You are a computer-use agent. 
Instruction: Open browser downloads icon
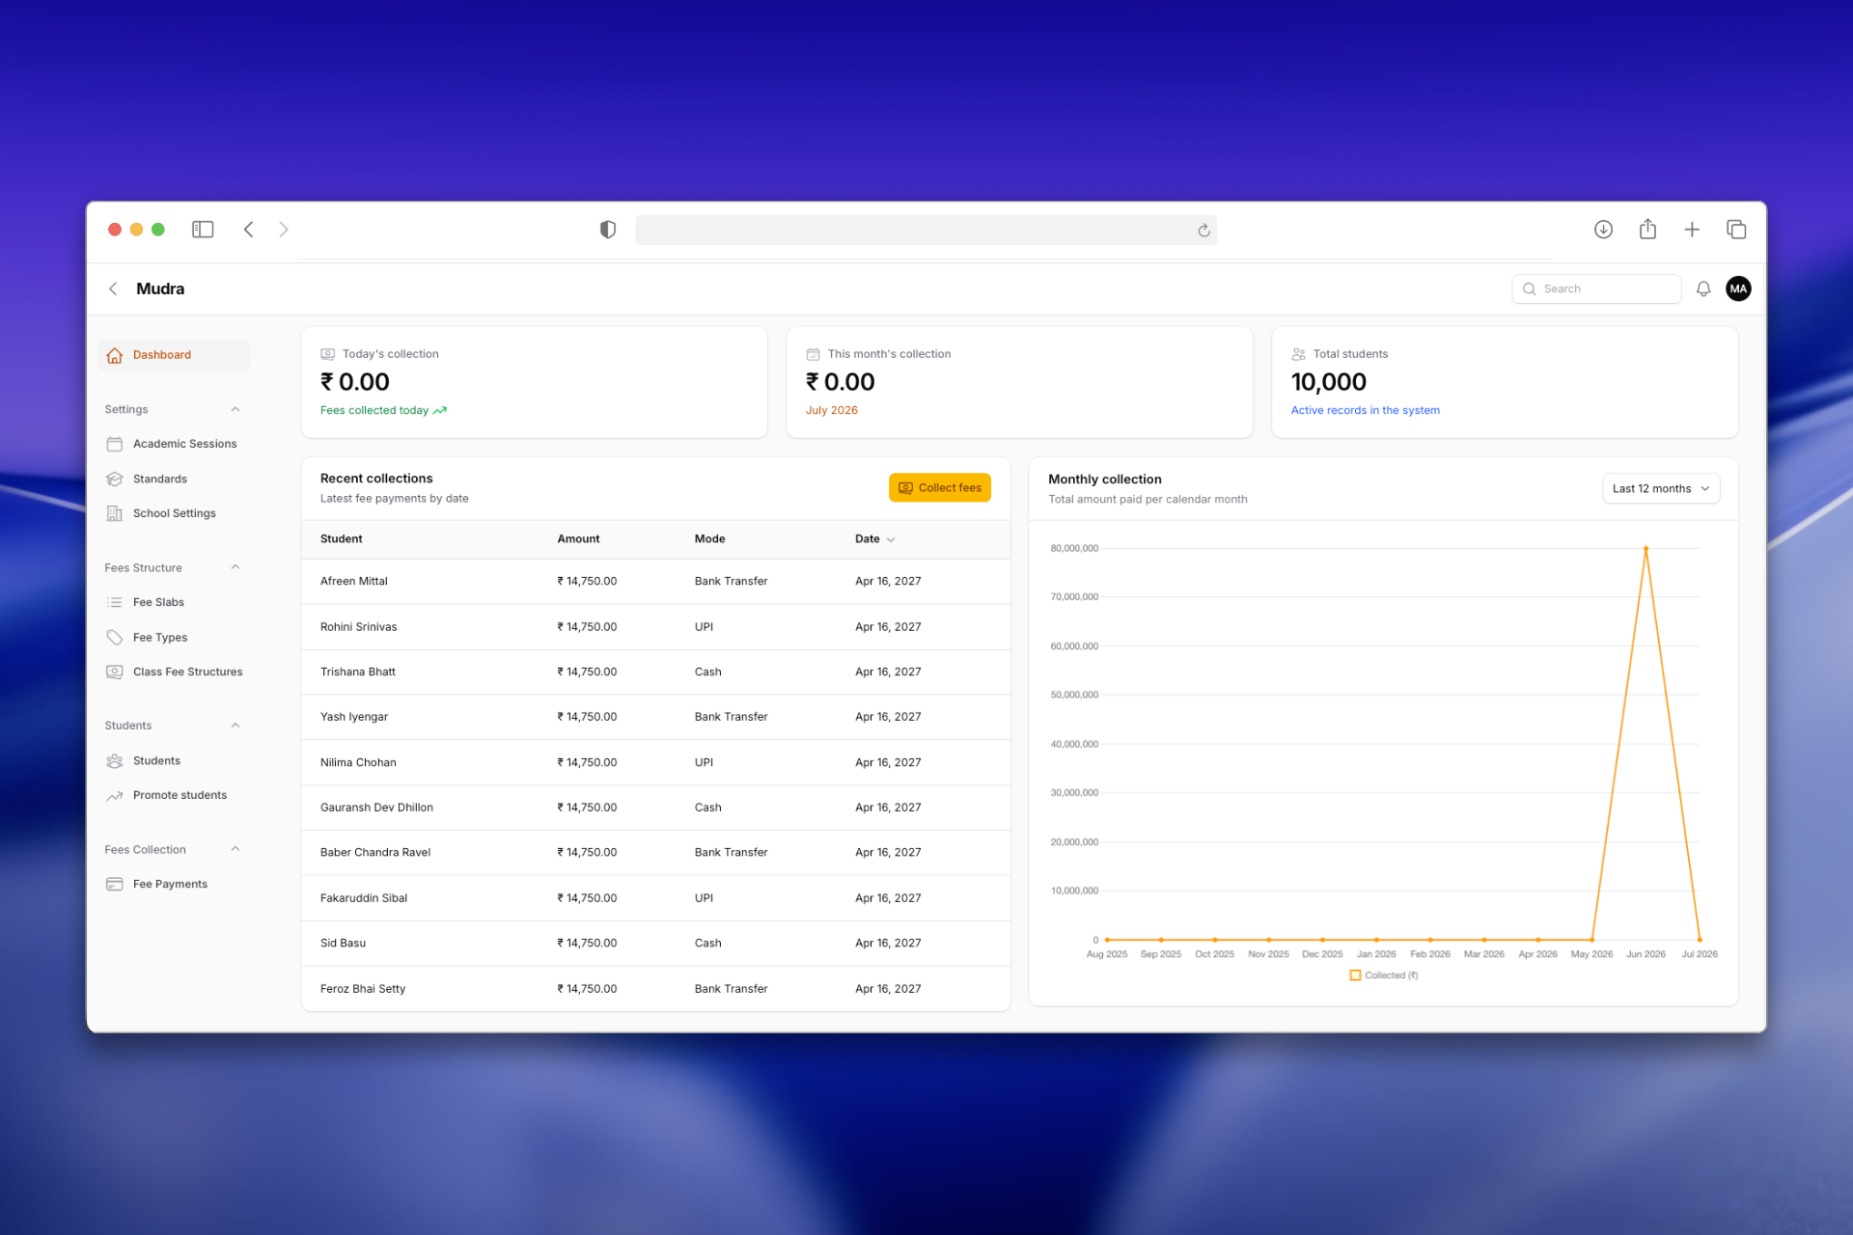[1603, 230]
